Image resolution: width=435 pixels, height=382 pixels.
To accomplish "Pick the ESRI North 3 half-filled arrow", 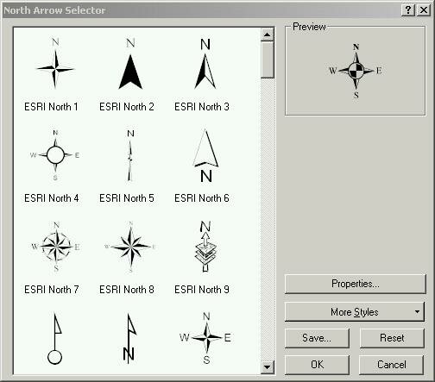I will [205, 64].
